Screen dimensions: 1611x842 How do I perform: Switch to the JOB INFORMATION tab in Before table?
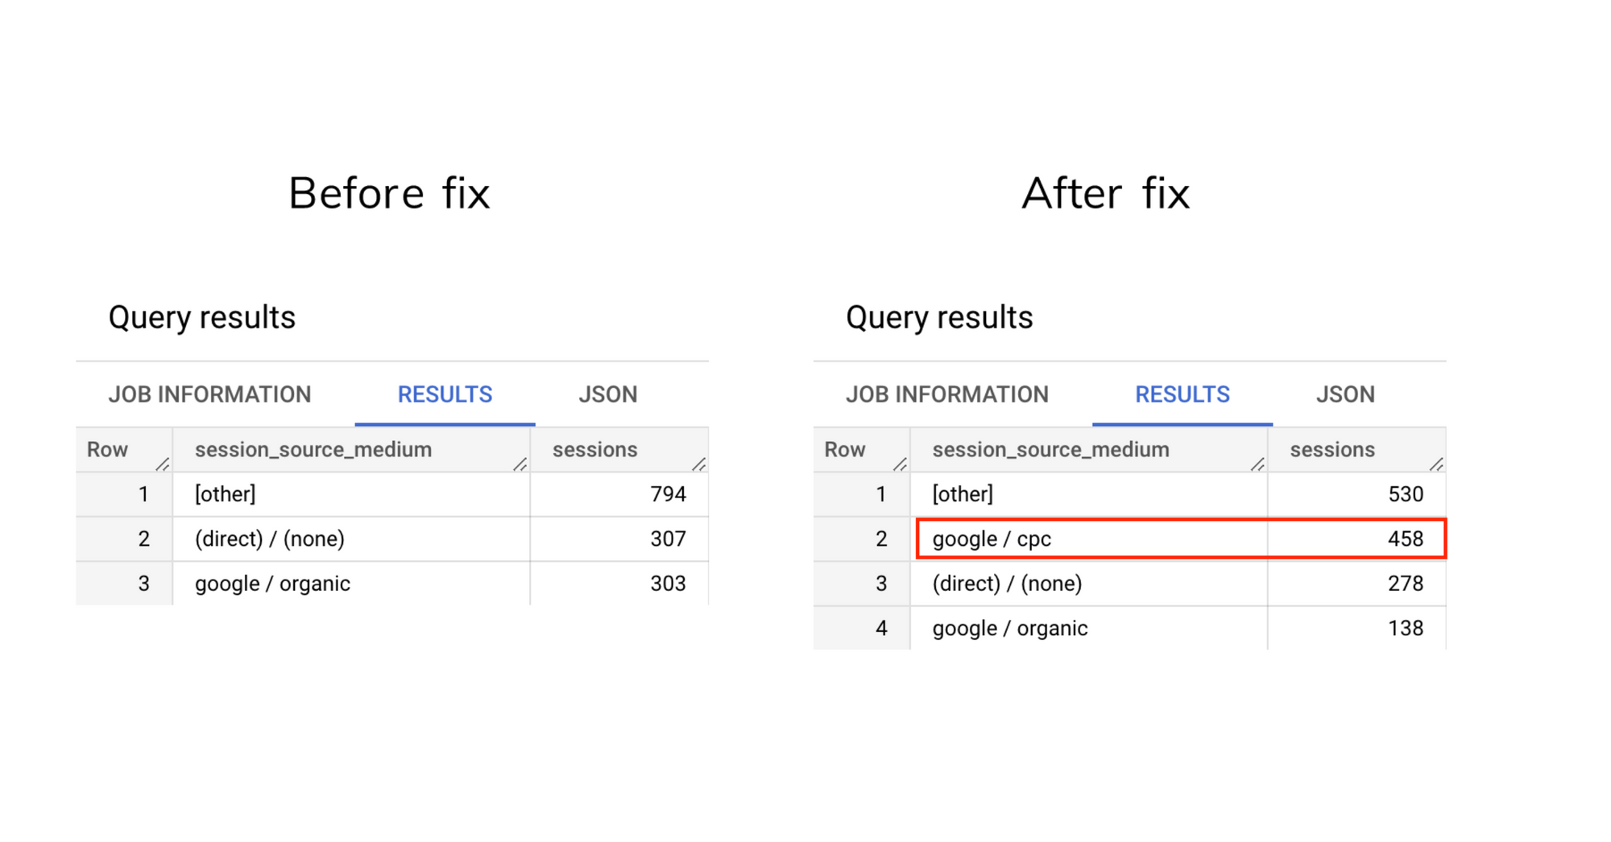point(209,394)
